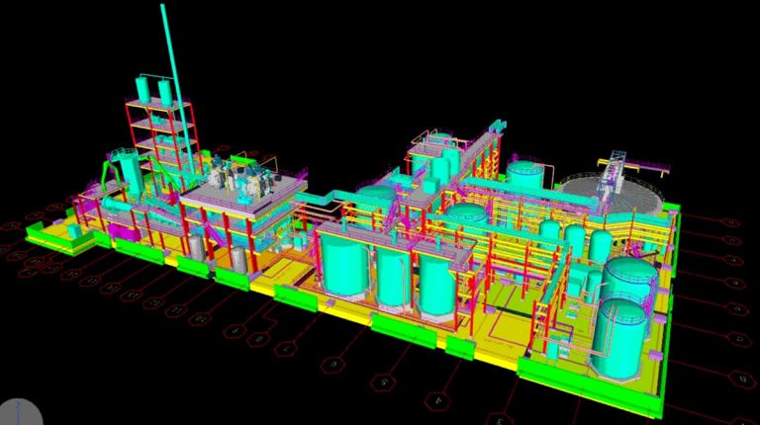Pick the cyan tanks atop red tower
Screen dimensions: 760x425
(x=153, y=90)
